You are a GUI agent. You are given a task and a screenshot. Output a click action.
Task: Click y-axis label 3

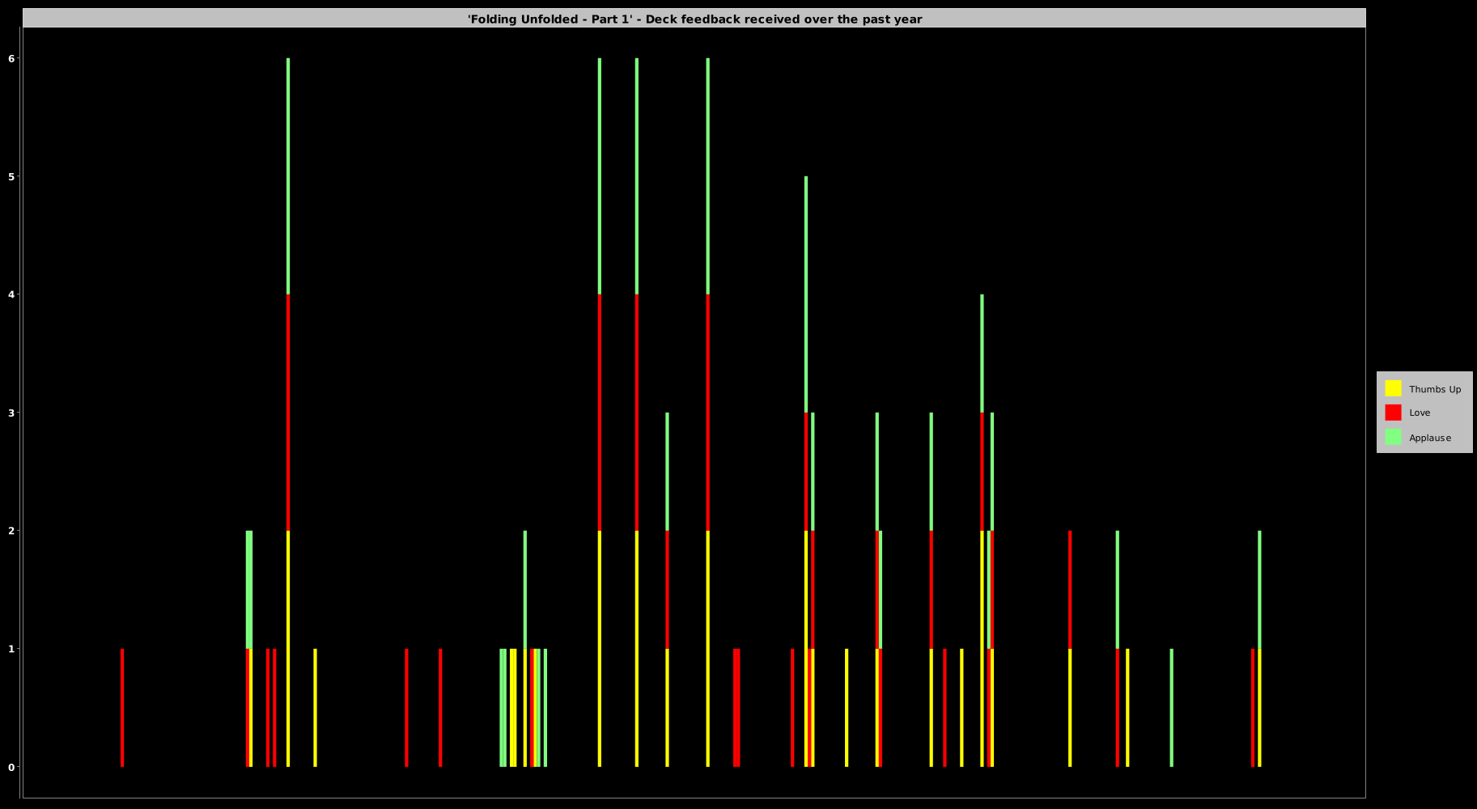click(x=11, y=413)
